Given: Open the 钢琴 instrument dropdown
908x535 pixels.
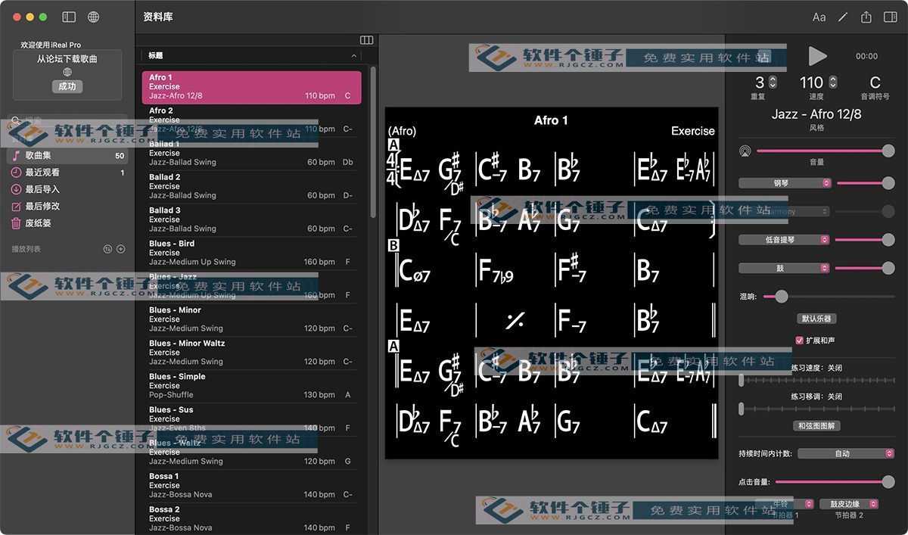Looking at the screenshot, I should click(x=785, y=183).
